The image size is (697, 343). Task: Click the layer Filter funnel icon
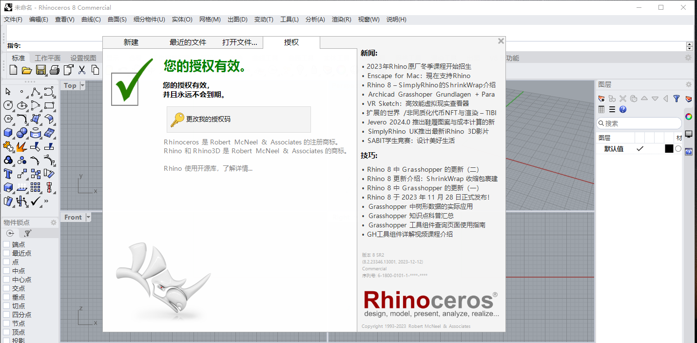[x=677, y=99]
